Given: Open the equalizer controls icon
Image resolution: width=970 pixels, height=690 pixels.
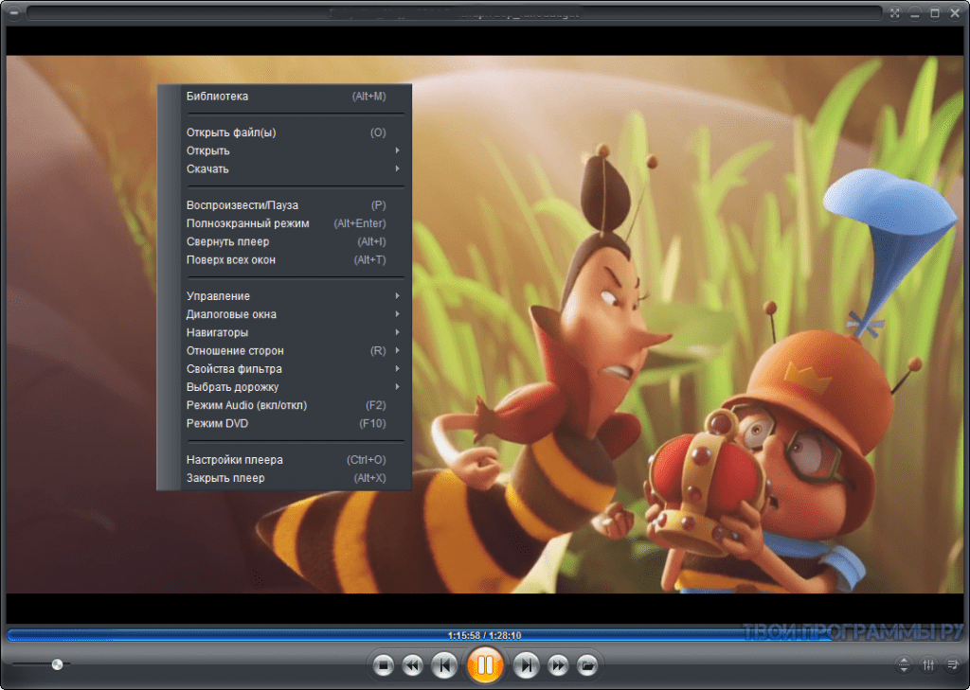Looking at the screenshot, I should click(x=928, y=665).
